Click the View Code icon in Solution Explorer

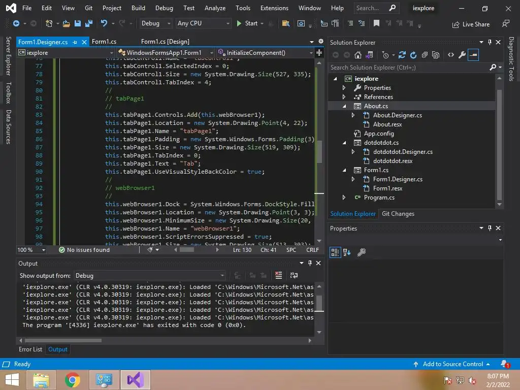click(x=450, y=55)
